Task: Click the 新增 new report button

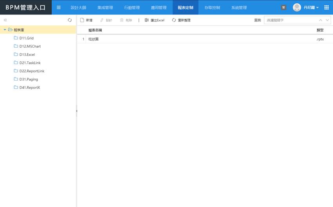Action: [x=86, y=20]
